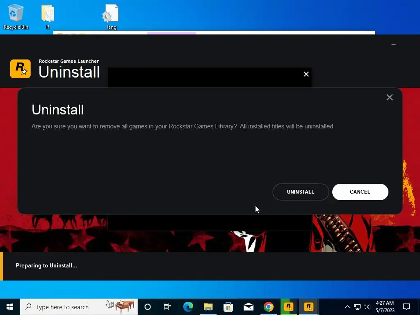Open the Mail app from the taskbar
The height and width of the screenshot is (315, 420).
pyautogui.click(x=248, y=307)
